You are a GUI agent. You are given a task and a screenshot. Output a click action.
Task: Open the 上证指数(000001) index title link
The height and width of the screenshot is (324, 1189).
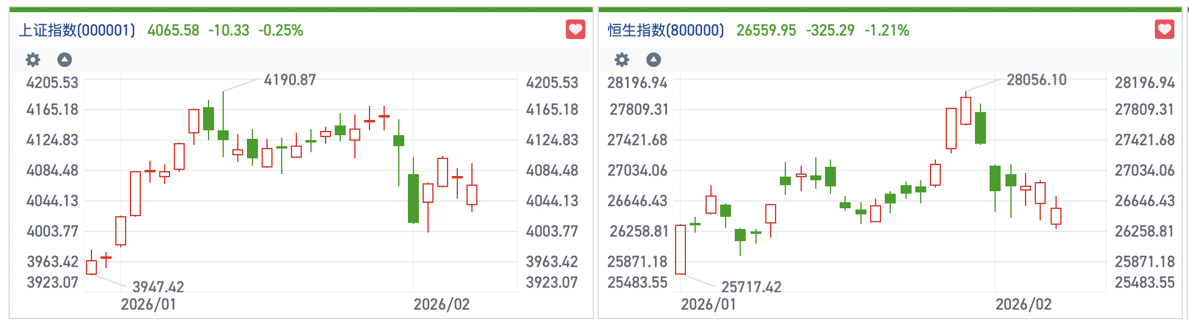tap(77, 30)
